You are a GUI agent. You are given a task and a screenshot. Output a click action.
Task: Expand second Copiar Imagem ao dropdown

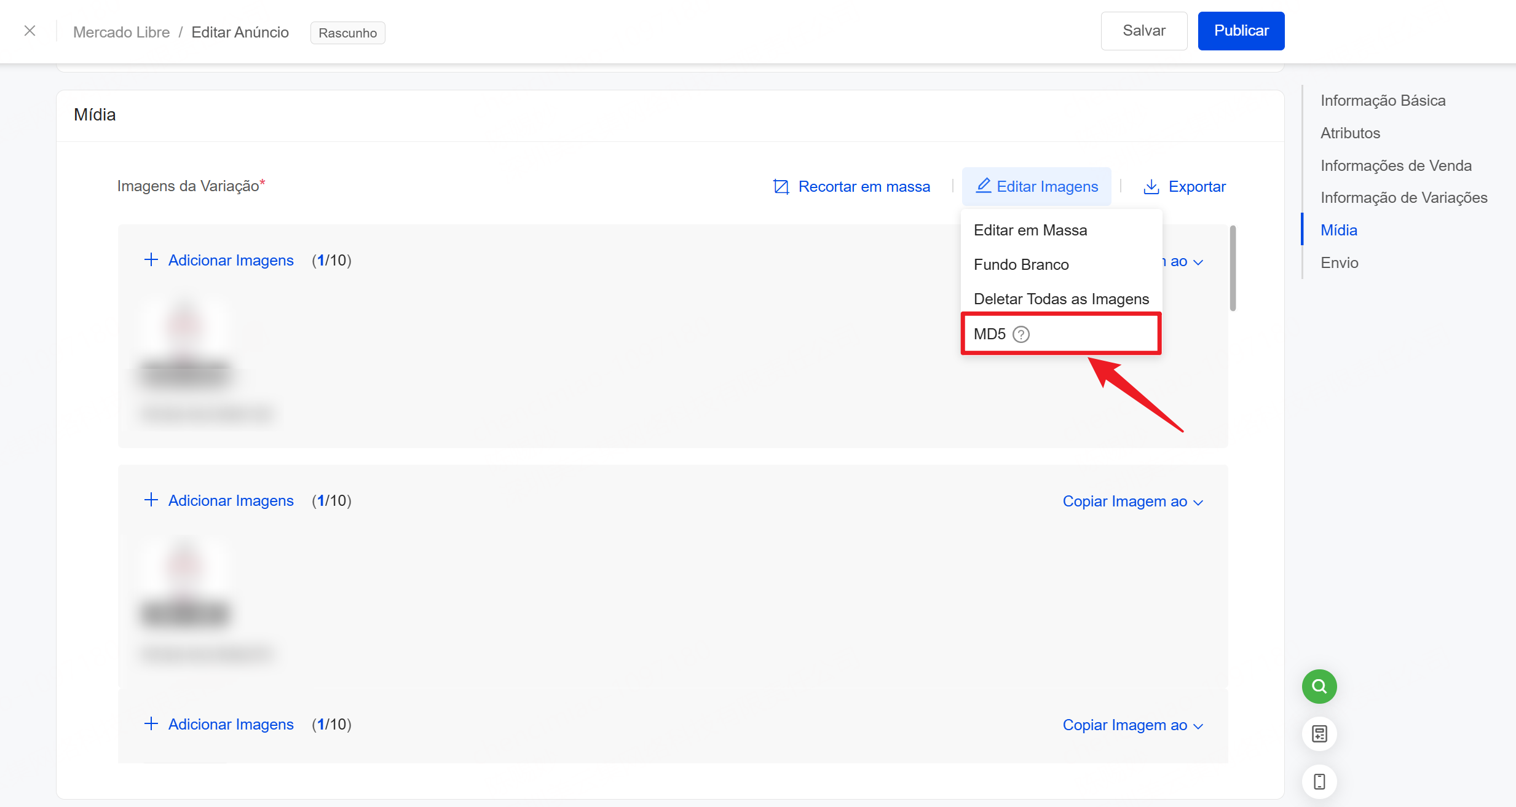(x=1132, y=502)
